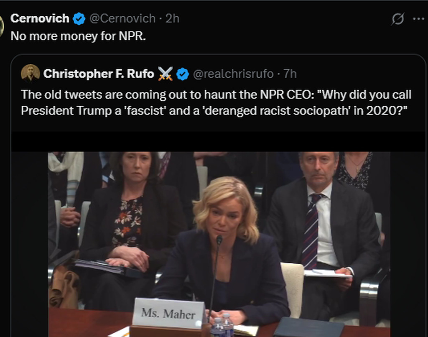
Task: Click Cernovich's avatar at the left edge
Action: (2, 26)
